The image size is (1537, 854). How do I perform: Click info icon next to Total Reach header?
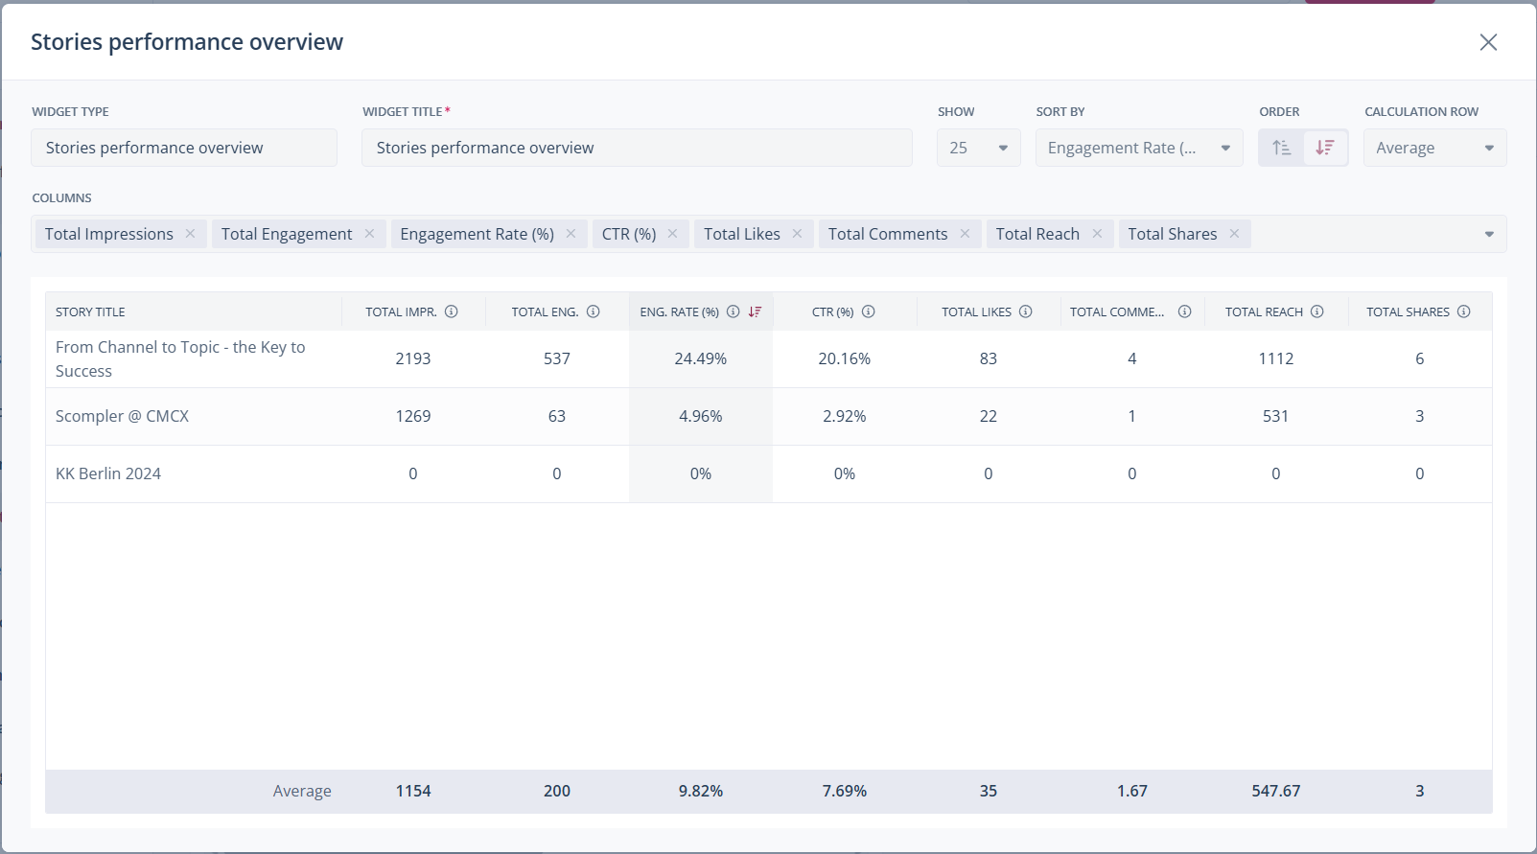pyautogui.click(x=1316, y=312)
